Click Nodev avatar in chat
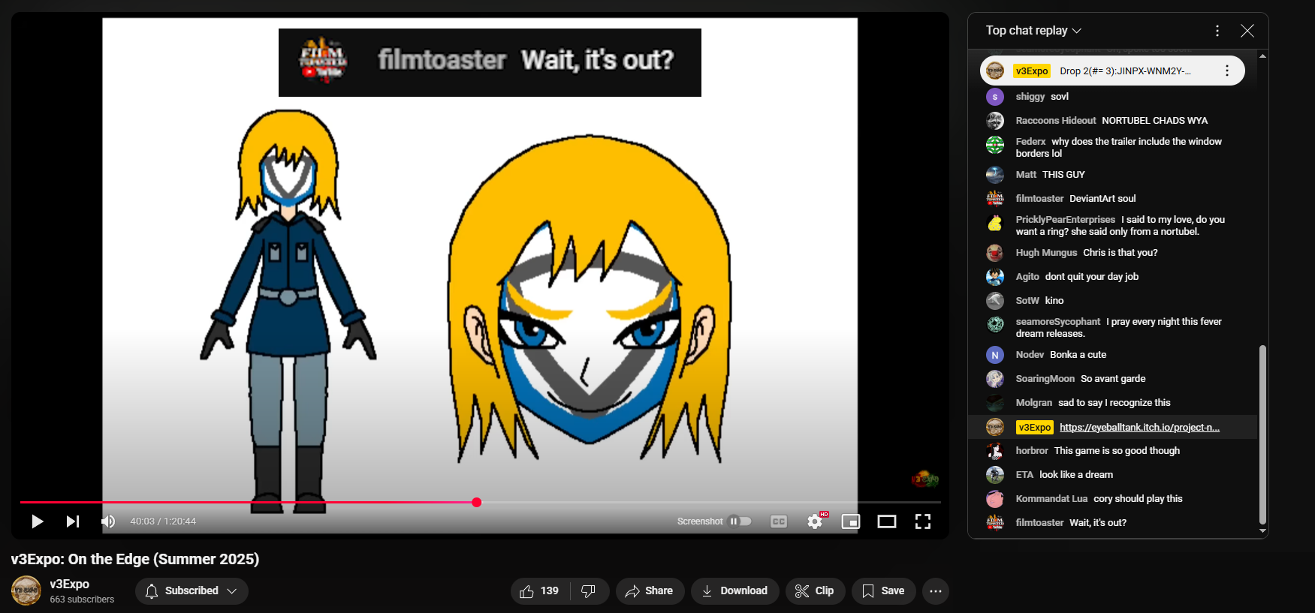The width and height of the screenshot is (1315, 613). coord(995,355)
